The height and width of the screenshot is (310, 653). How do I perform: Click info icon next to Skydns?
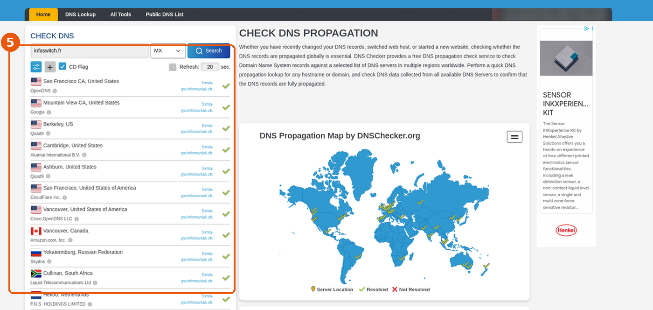tap(49, 262)
